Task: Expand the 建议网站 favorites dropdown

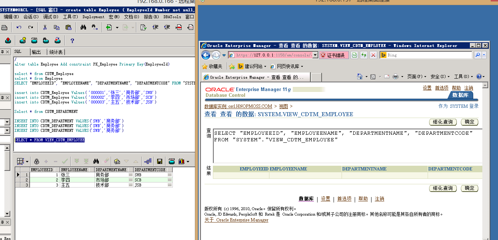Action: [265, 67]
